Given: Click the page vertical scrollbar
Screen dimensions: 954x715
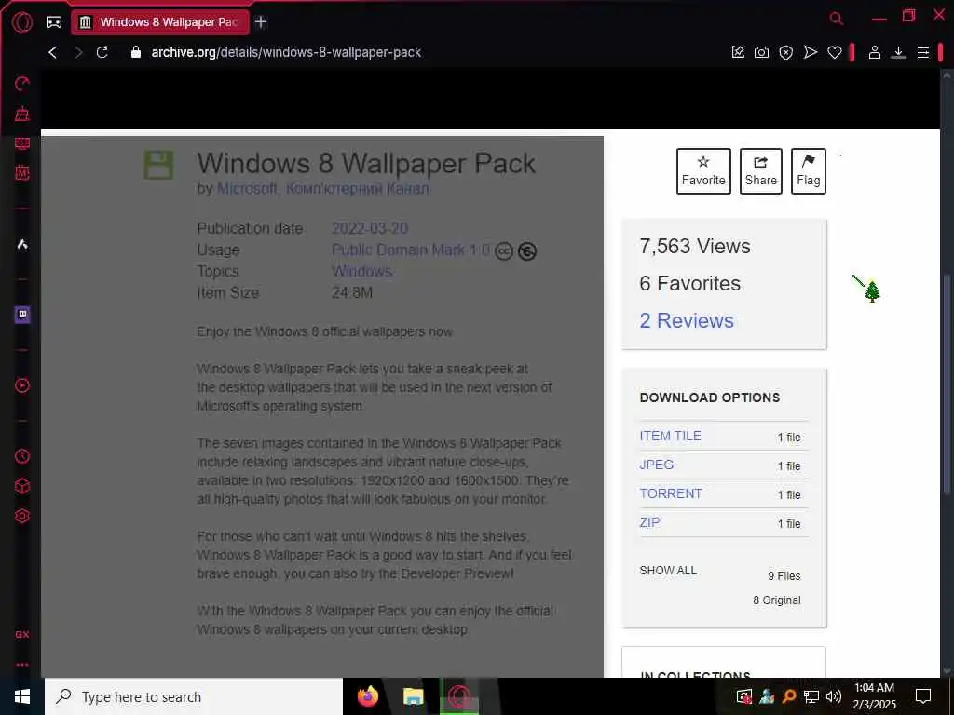Looking at the screenshot, I should [947, 383].
